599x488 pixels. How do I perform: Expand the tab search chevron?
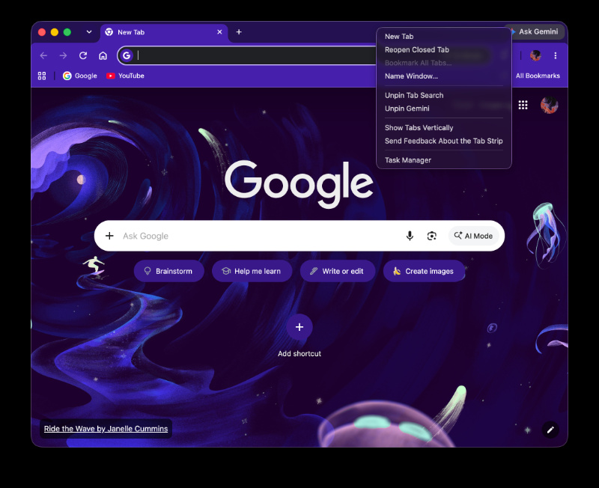(89, 32)
